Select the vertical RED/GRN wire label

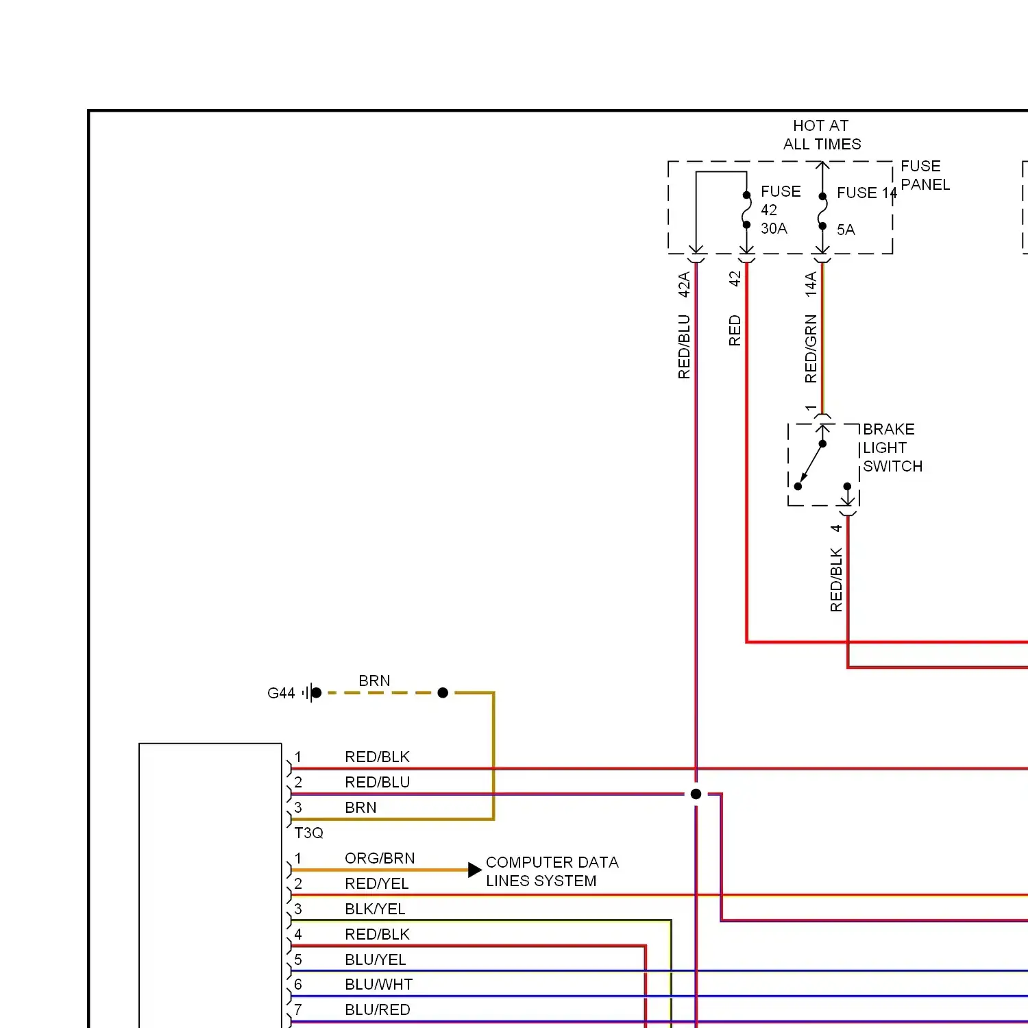[811, 349]
